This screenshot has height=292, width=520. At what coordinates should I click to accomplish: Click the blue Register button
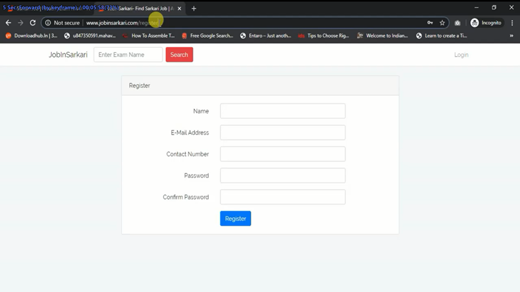coord(236,219)
